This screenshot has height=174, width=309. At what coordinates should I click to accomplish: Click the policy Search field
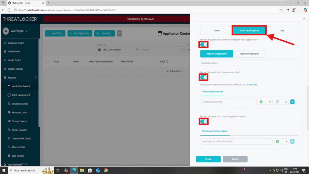pos(161,50)
